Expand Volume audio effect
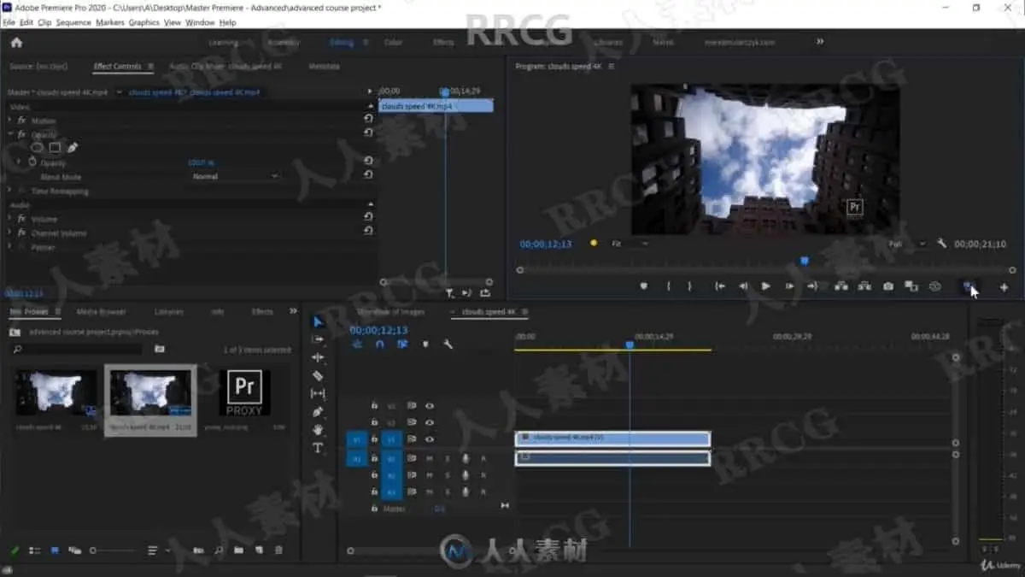The width and height of the screenshot is (1025, 577). tap(11, 219)
